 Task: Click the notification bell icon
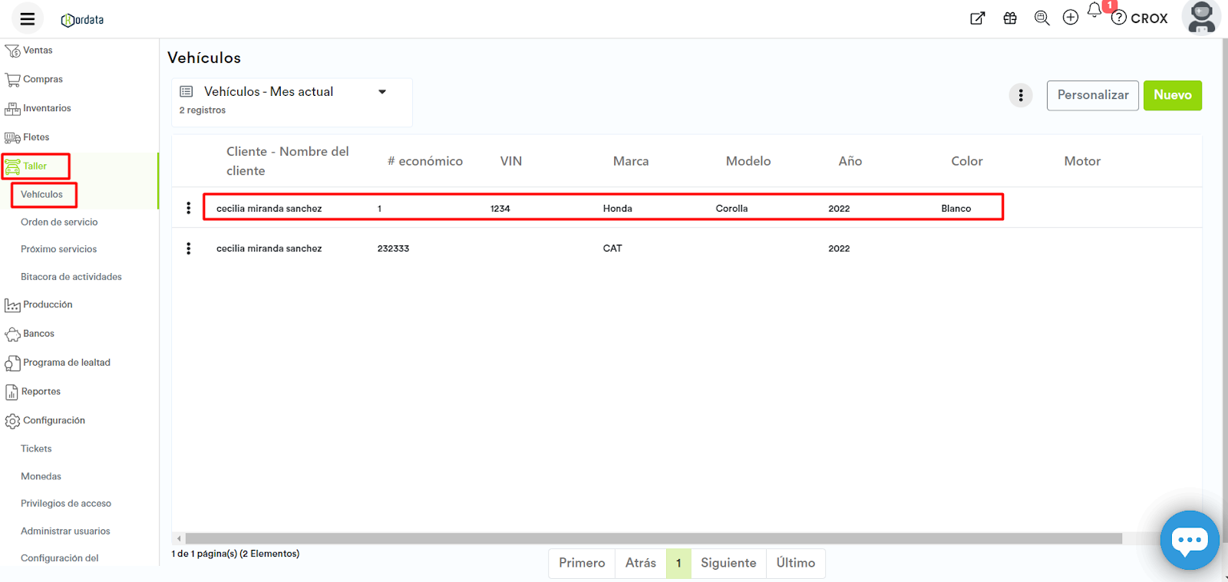click(x=1094, y=12)
